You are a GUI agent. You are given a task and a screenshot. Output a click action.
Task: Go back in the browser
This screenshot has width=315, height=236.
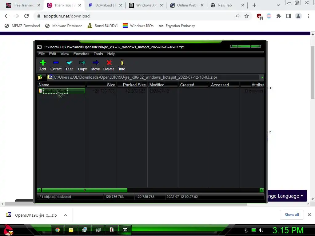tap(7, 16)
